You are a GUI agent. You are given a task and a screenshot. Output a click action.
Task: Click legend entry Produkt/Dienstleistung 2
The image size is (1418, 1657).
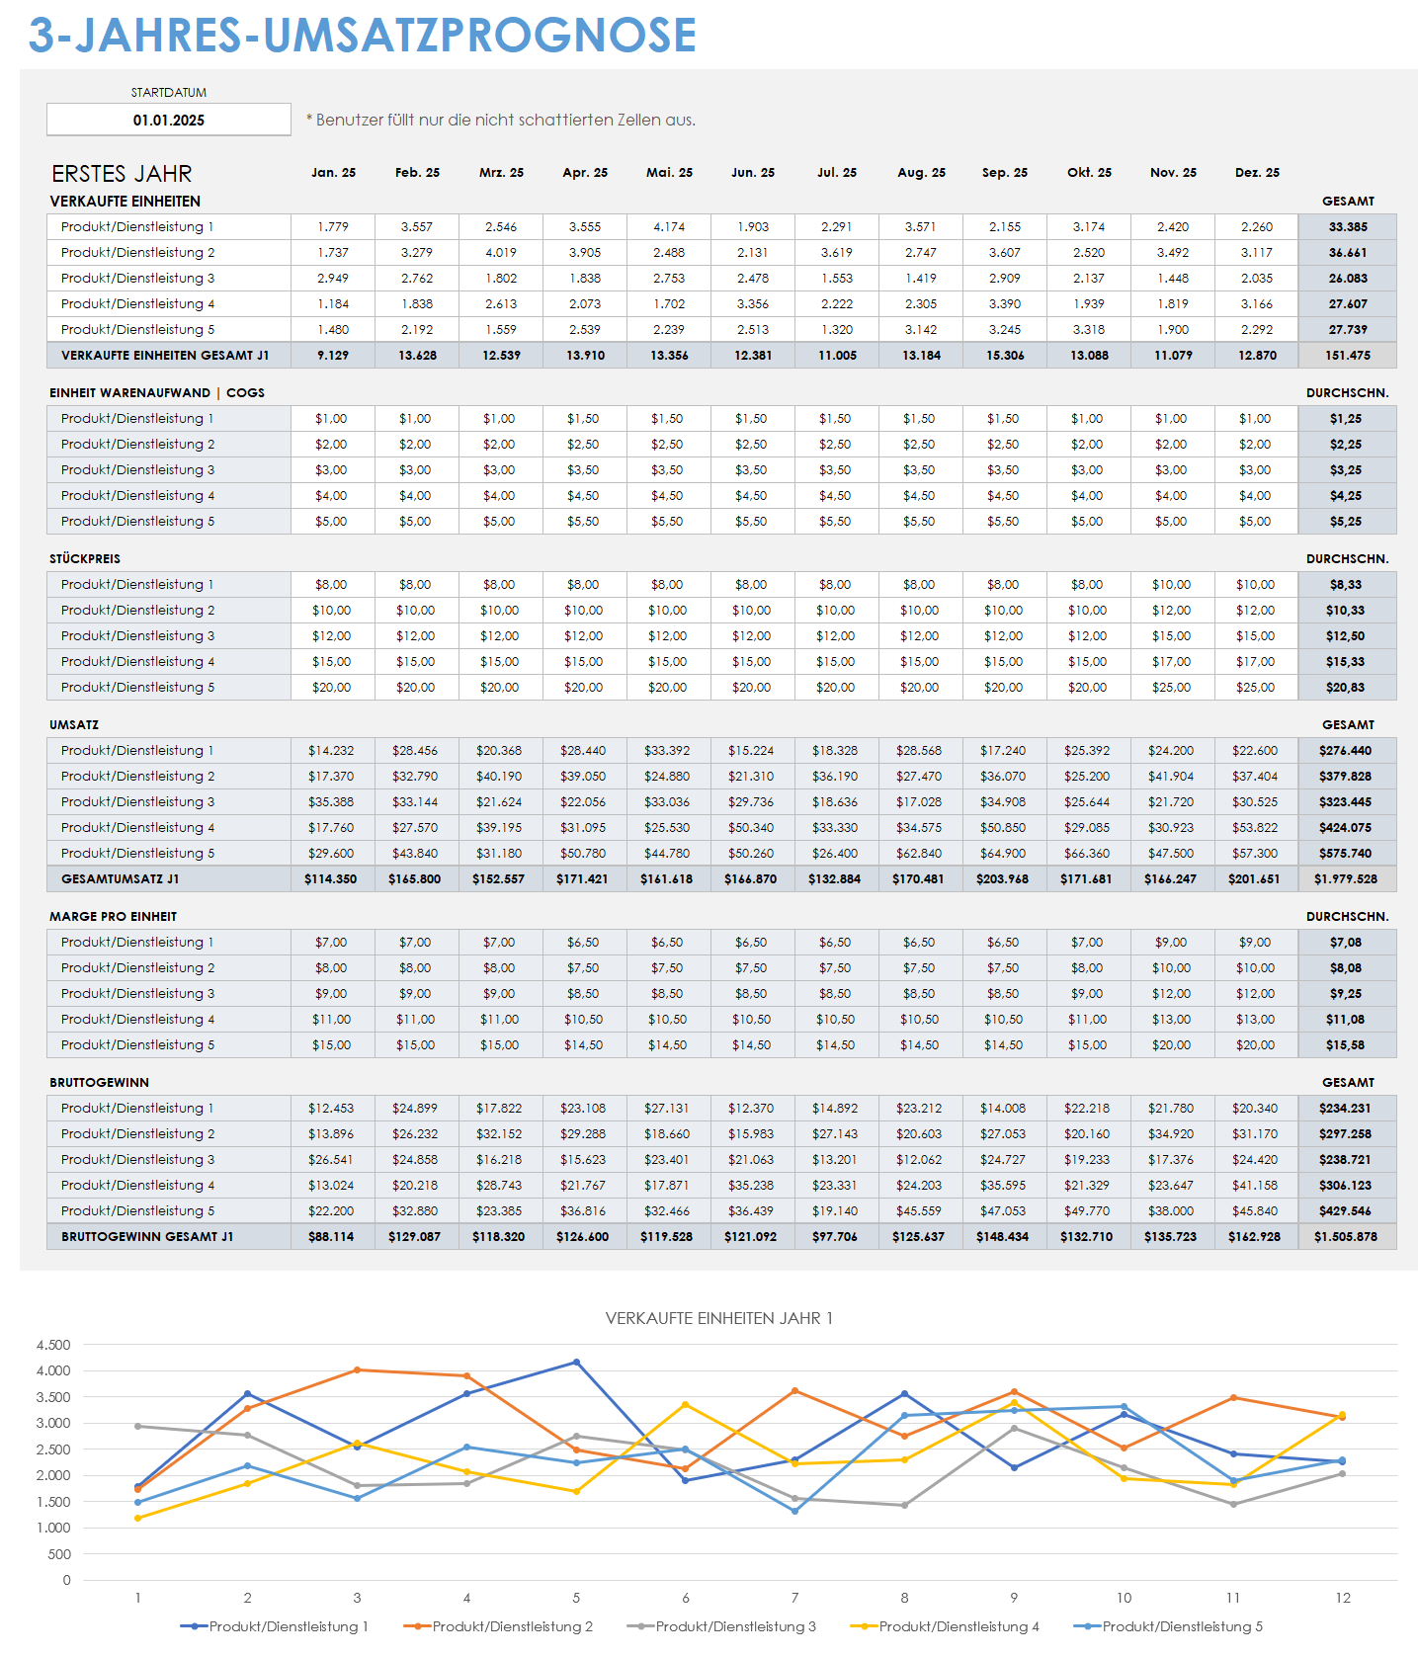[498, 1626]
